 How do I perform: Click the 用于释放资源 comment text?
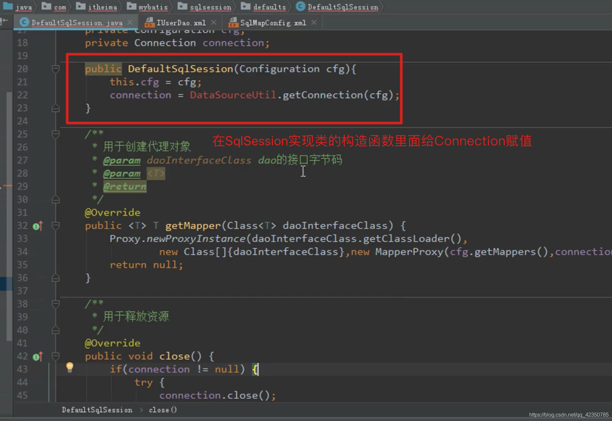(136, 316)
